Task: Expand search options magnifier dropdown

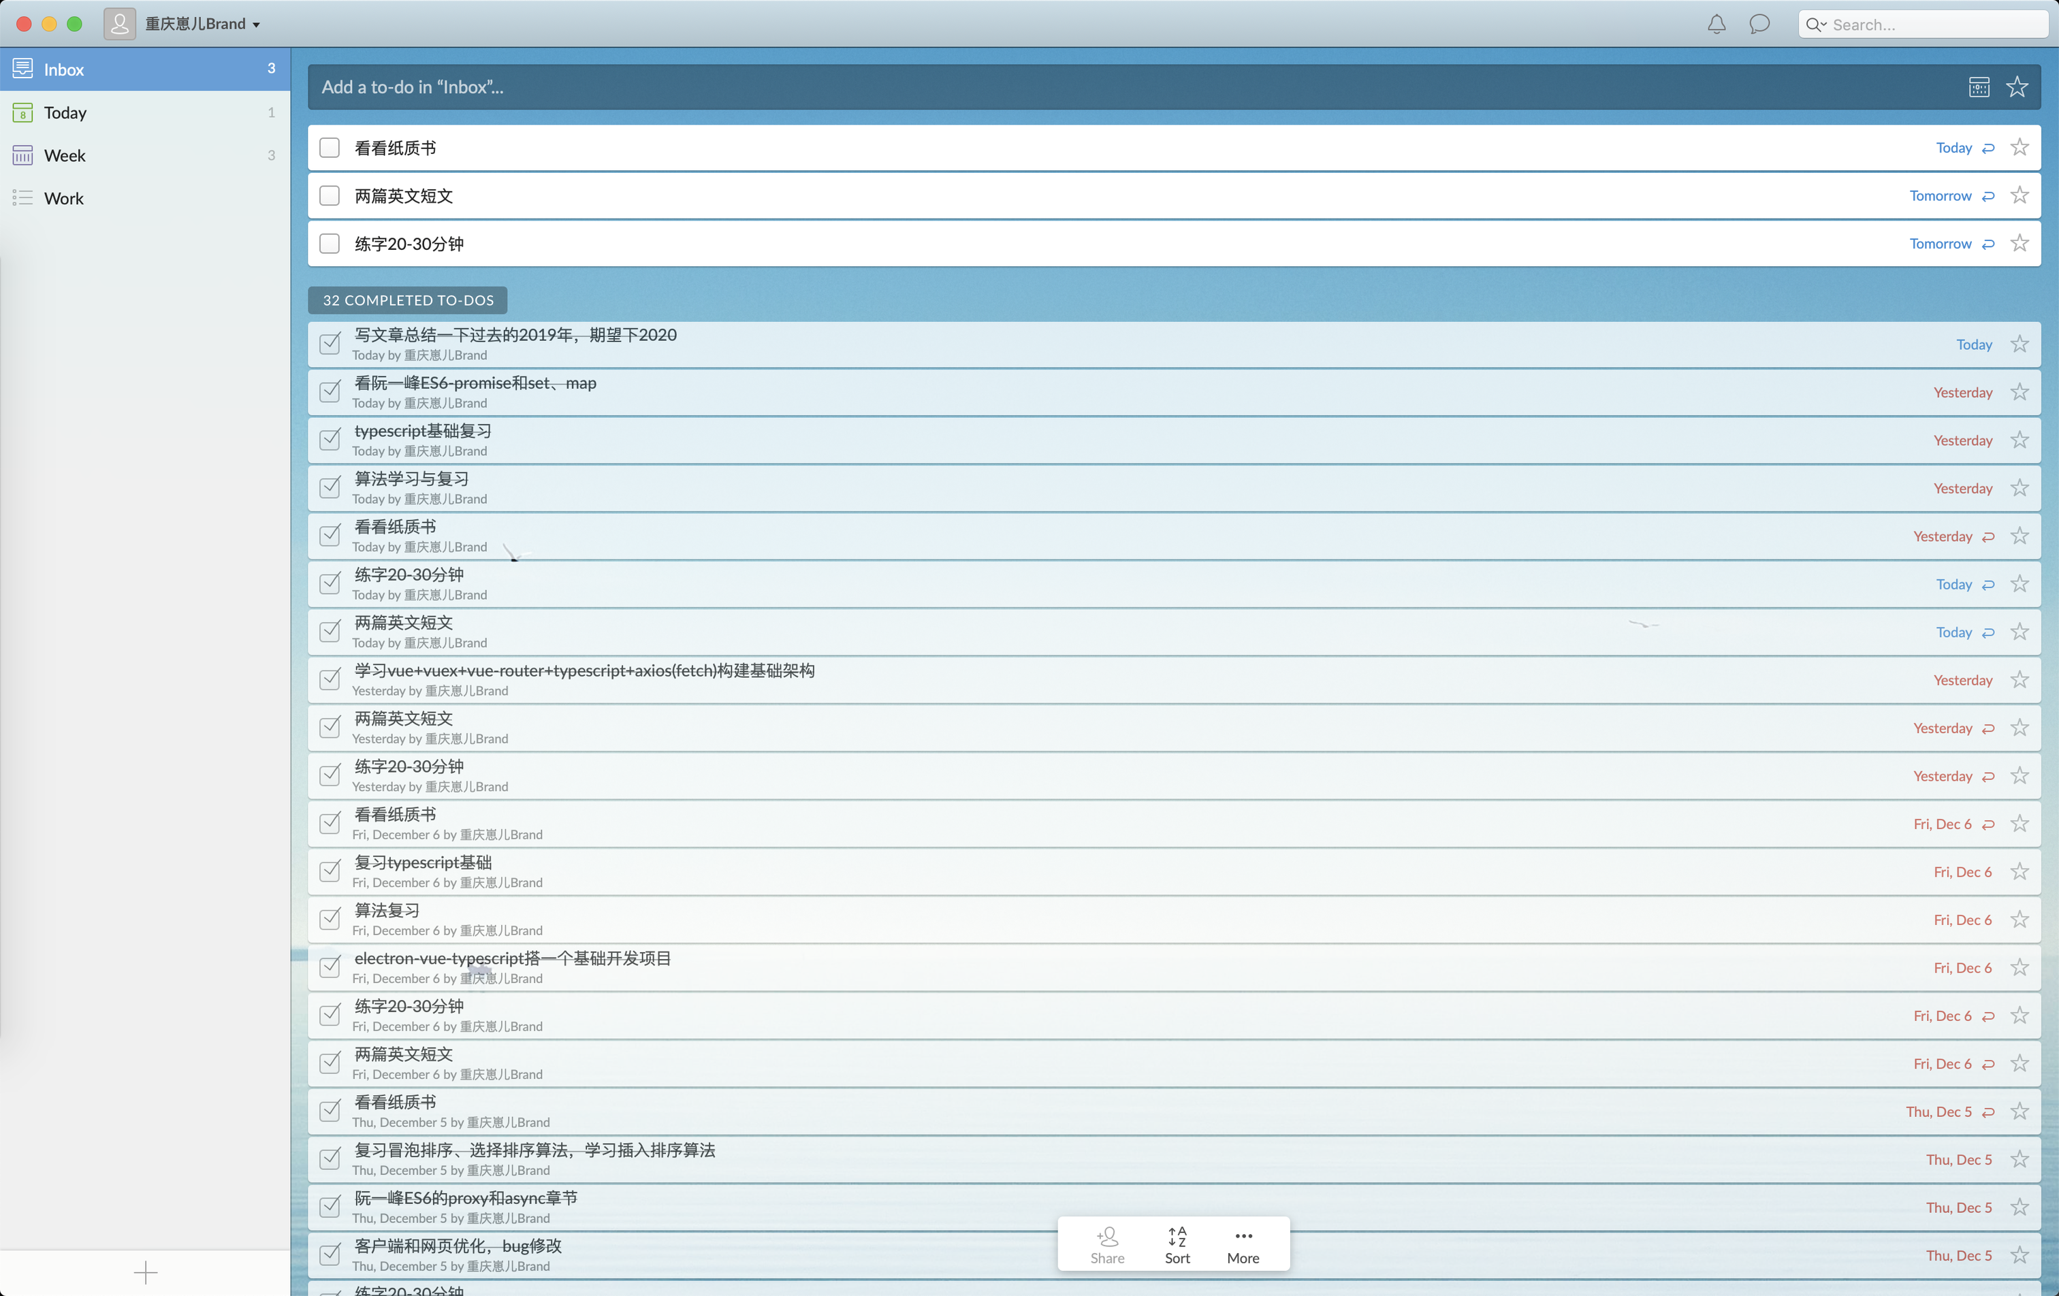Action: tap(1815, 25)
